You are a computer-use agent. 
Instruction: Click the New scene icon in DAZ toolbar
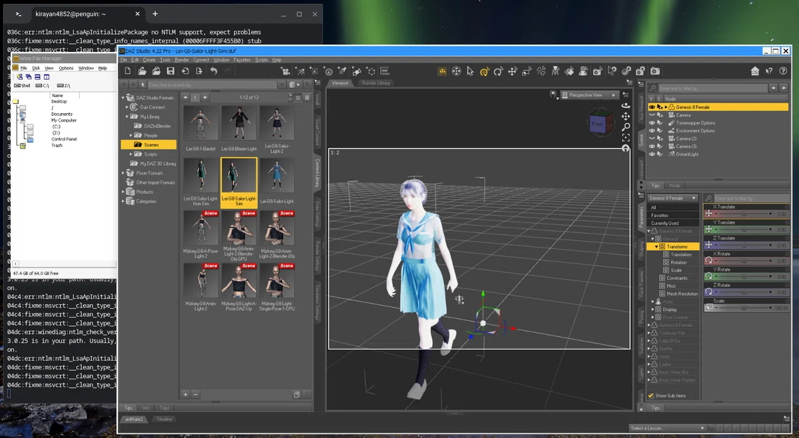click(x=127, y=71)
